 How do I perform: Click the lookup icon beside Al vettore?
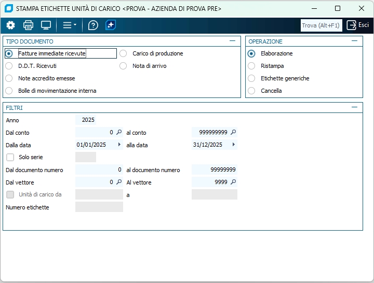point(233,182)
